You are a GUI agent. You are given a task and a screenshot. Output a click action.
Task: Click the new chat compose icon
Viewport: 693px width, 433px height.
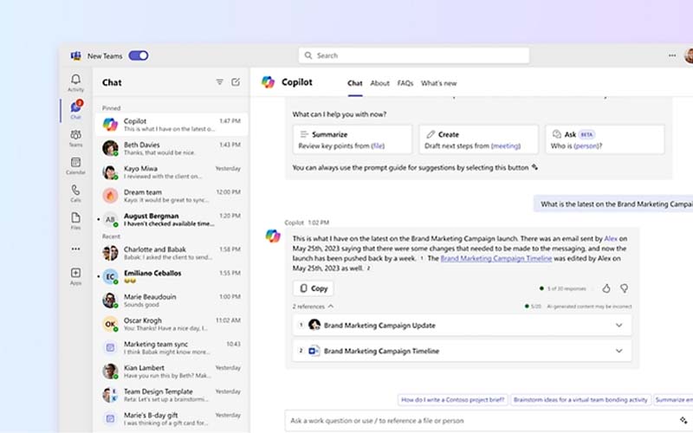(x=236, y=82)
